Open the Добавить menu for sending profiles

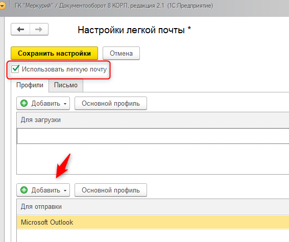[43, 190]
